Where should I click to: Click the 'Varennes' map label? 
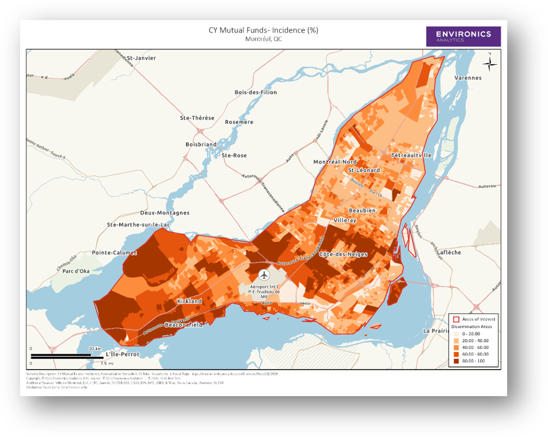click(468, 78)
